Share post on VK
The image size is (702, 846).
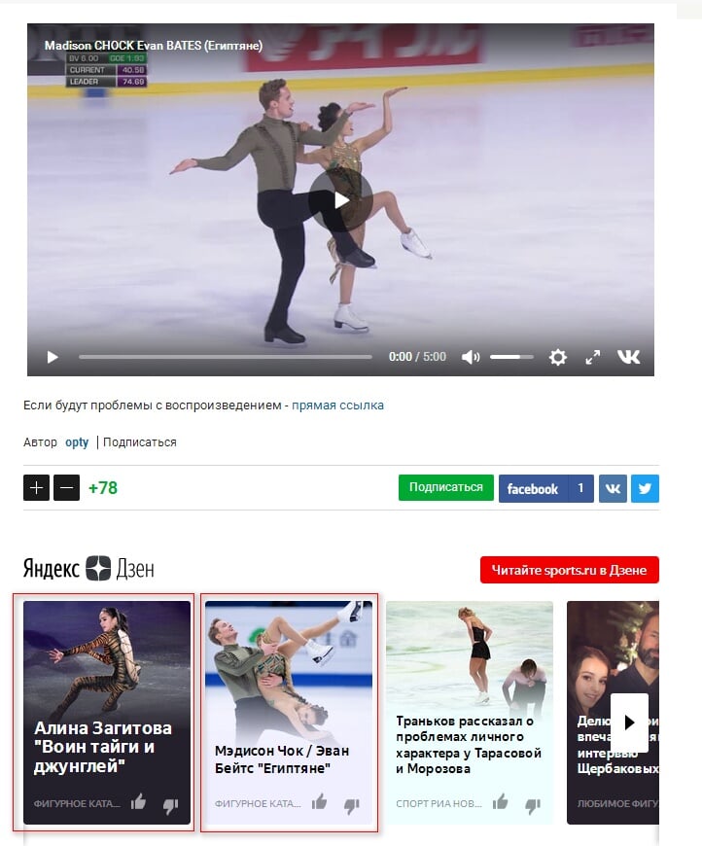pos(613,488)
